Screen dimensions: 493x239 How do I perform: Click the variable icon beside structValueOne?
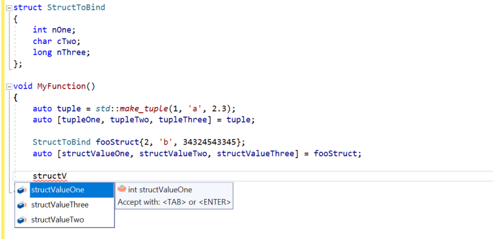pyautogui.click(x=22, y=190)
